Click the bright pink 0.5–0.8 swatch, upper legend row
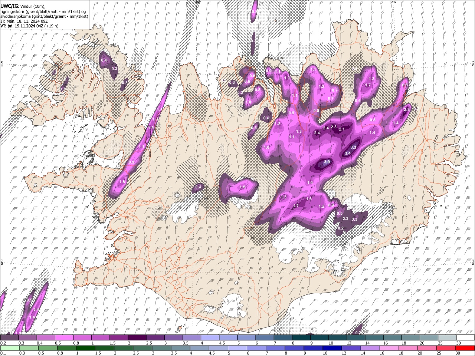This screenshot has width=475, height=356. tap(64, 337)
